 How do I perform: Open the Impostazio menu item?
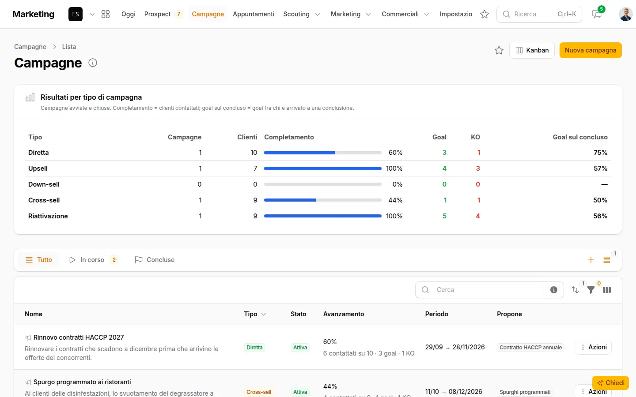click(x=456, y=14)
